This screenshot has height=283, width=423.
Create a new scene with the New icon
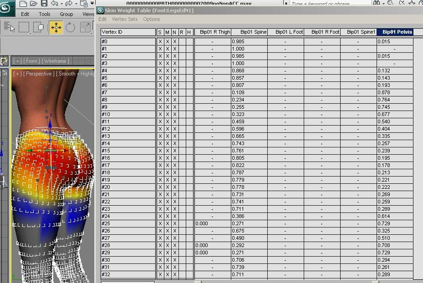23,4
